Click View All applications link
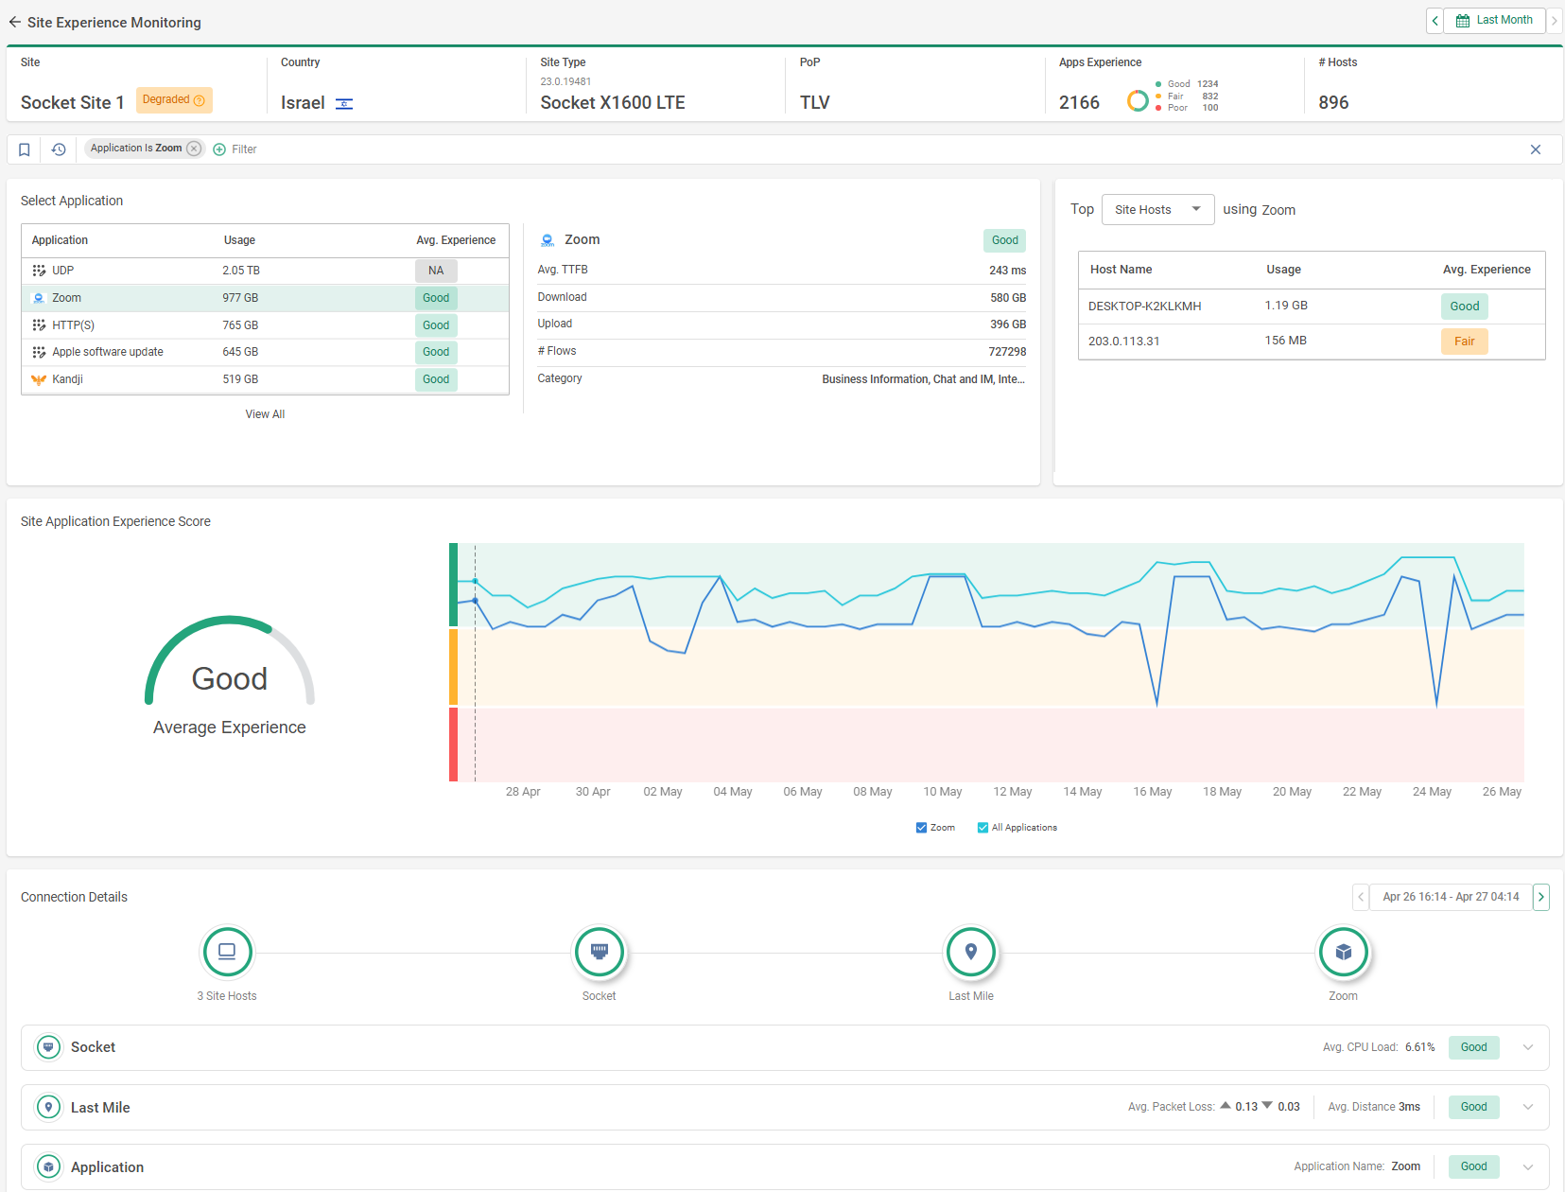The height and width of the screenshot is (1192, 1565). click(x=265, y=414)
